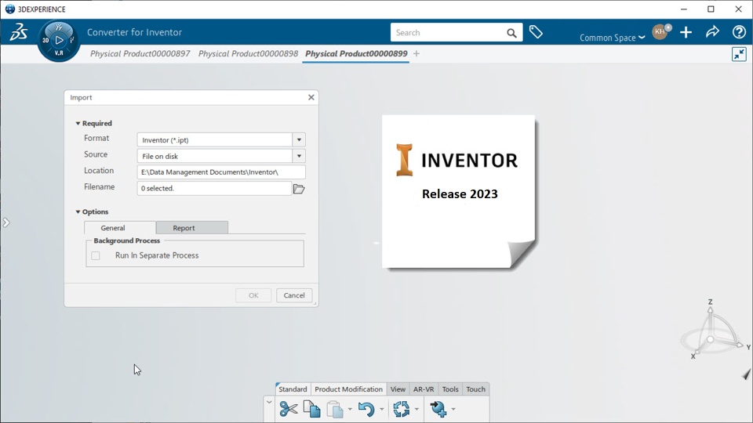
Task: Switch to Physical Product00000897 tab
Action: point(140,54)
